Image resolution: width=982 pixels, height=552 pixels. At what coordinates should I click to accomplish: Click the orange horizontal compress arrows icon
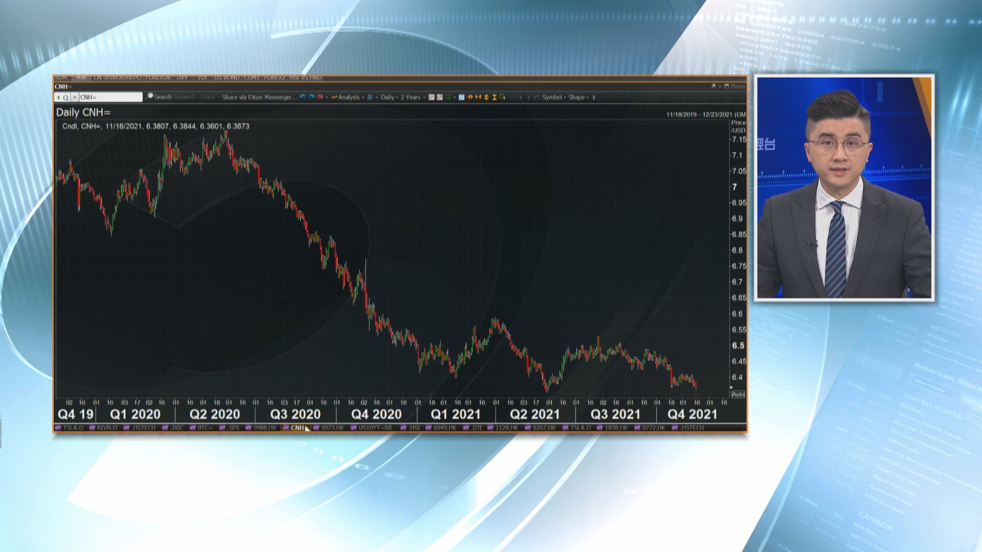pos(478,97)
